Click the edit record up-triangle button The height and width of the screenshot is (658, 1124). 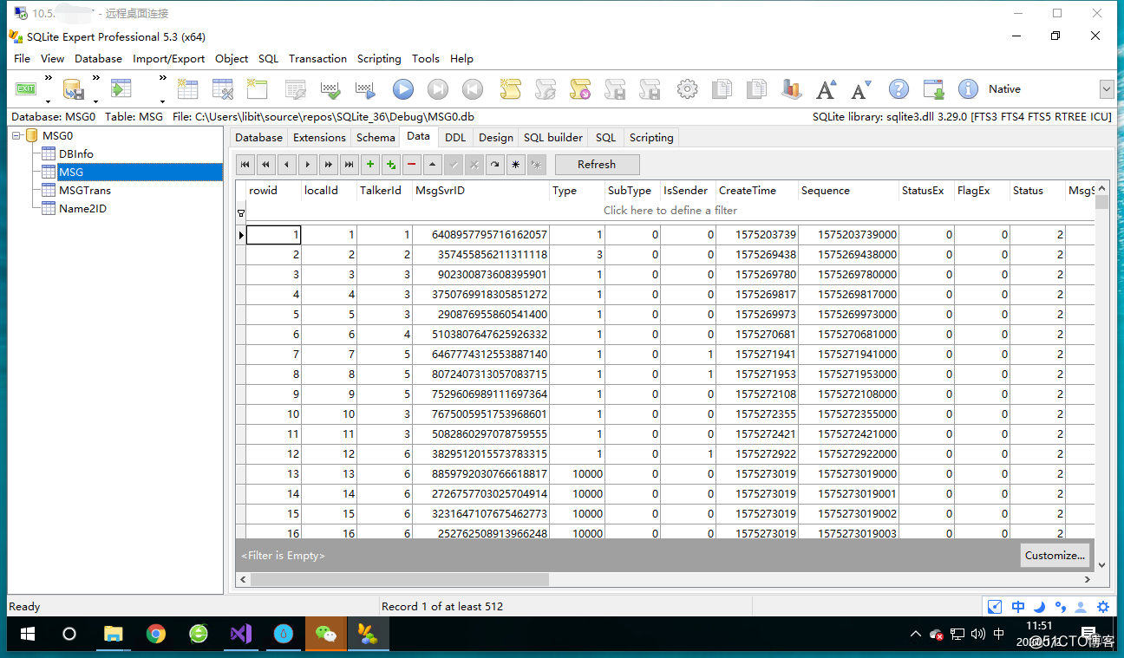433,164
